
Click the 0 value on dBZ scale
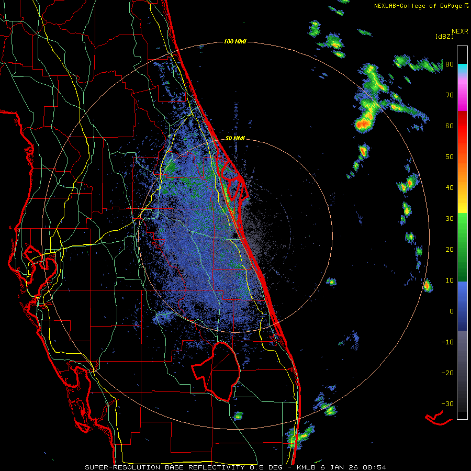pos(452,311)
